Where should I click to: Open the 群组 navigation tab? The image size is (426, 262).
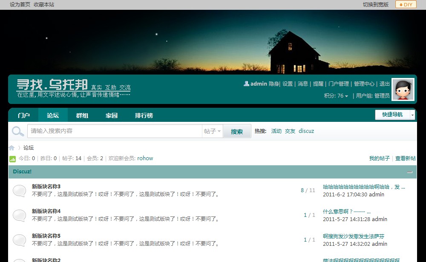pyautogui.click(x=82, y=115)
